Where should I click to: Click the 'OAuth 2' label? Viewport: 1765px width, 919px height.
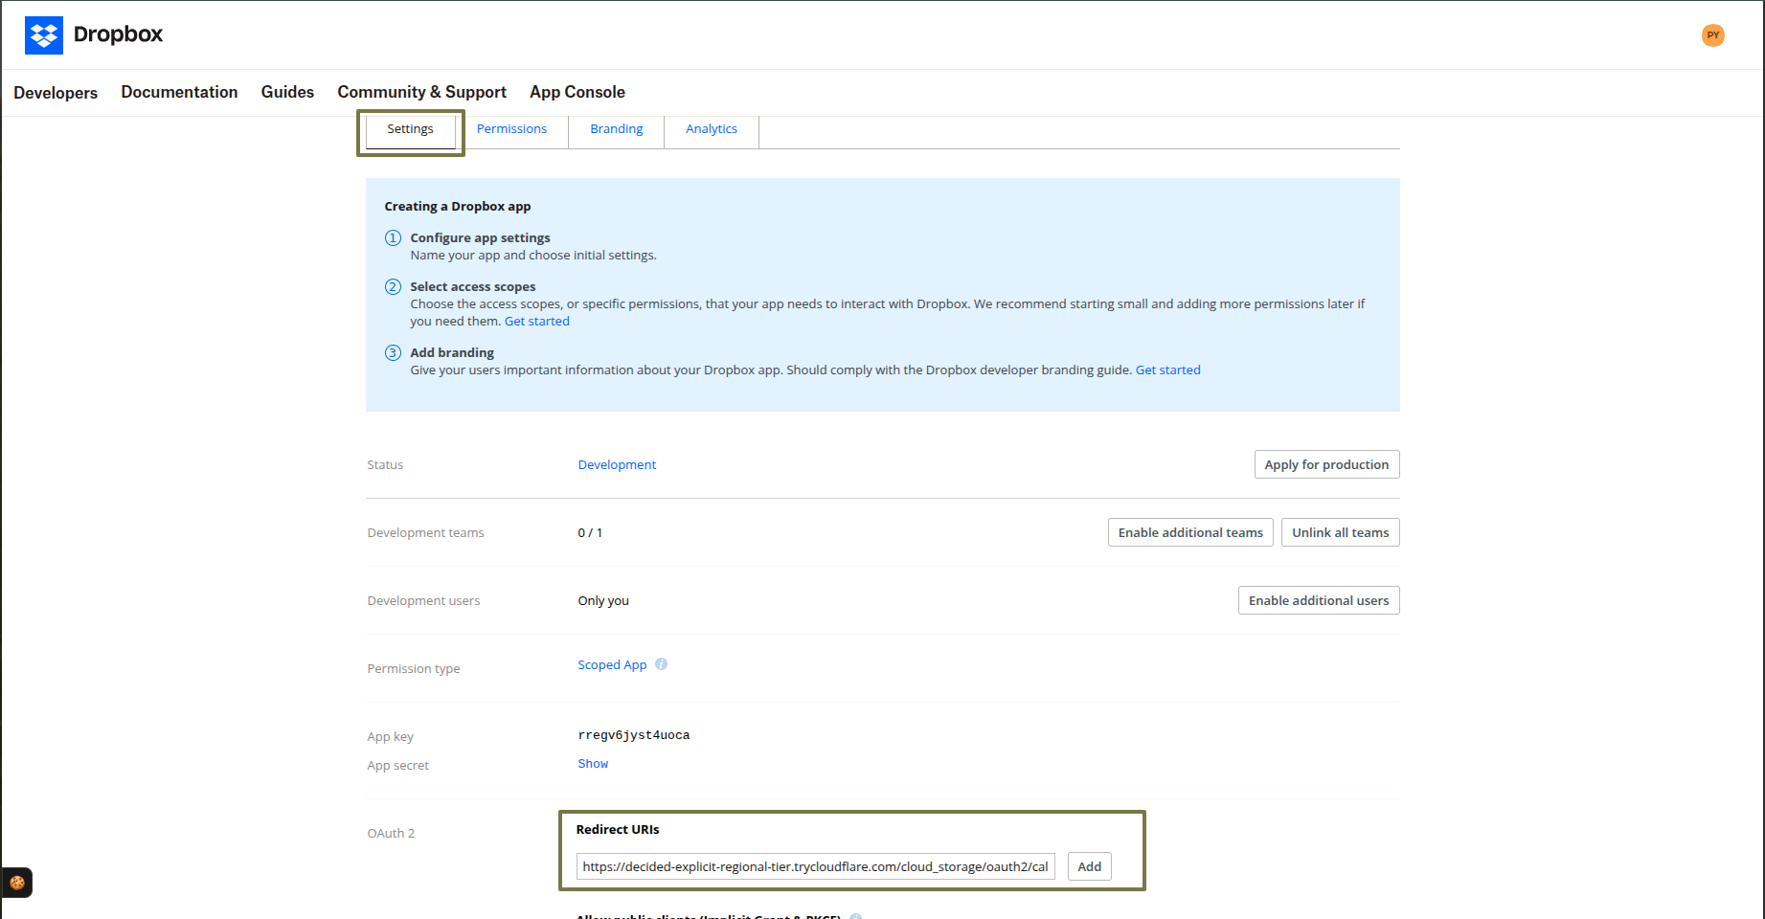[391, 834]
